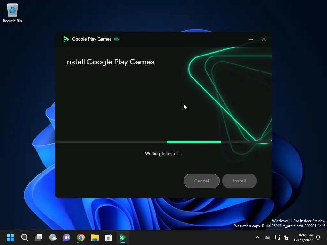Click the muted volume tray icon
Image resolution: width=327 pixels, height=245 pixels.
pos(286,237)
